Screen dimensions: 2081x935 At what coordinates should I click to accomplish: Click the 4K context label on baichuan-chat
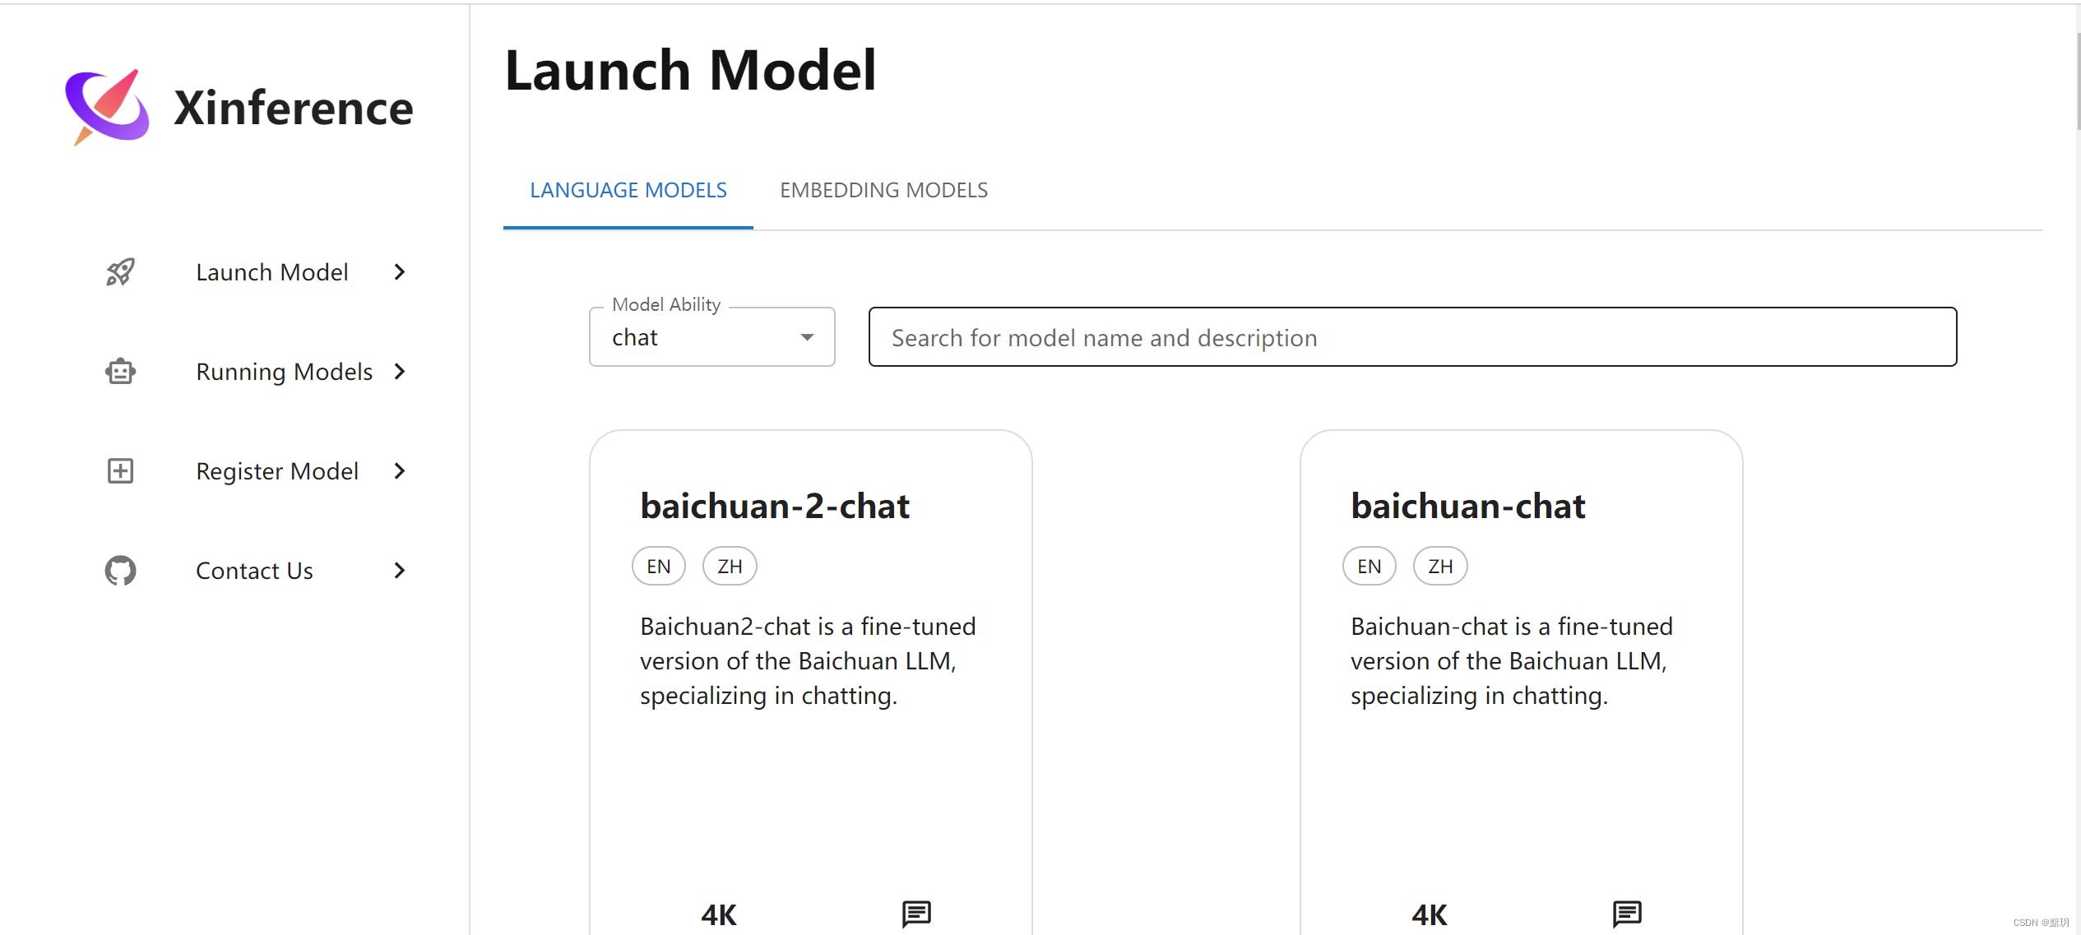coord(1430,915)
